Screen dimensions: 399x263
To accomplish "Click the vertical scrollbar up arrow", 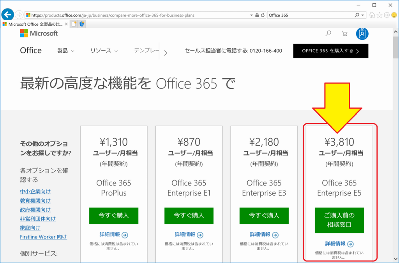I will (x=395, y=32).
